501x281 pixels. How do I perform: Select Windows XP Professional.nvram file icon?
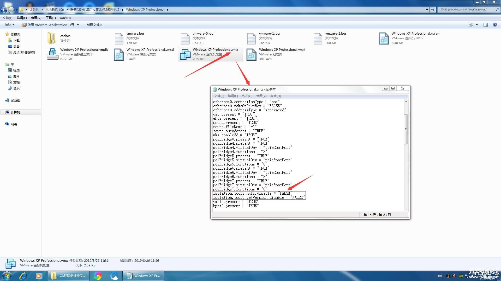click(x=384, y=39)
